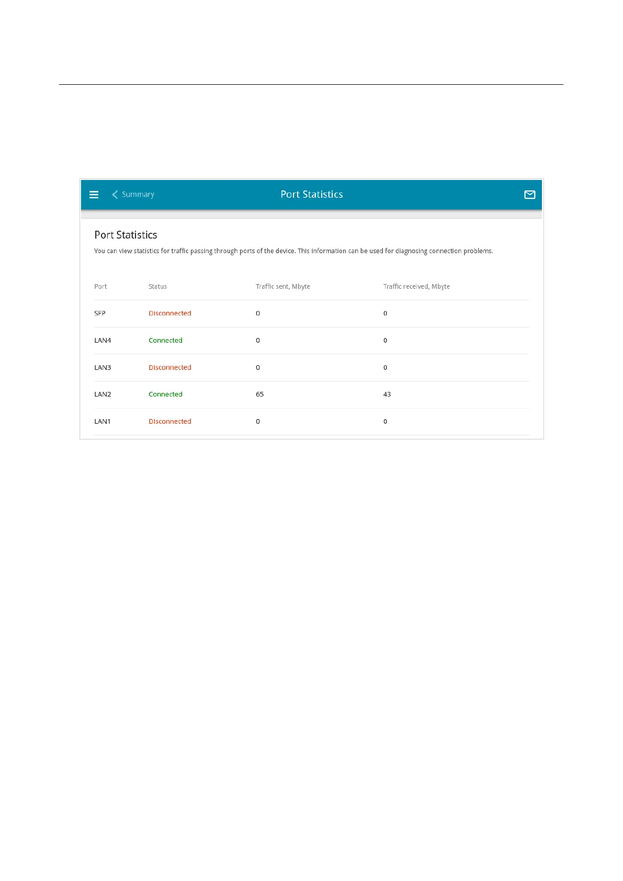Click the Status column header
This screenshot has width=623, height=881.
coord(157,287)
